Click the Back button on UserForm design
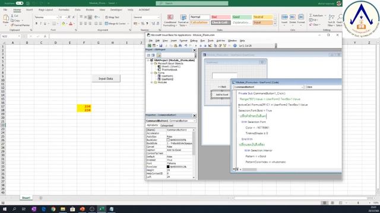Image resolution: width=380 pixels, height=213 pixels. pos(221,87)
